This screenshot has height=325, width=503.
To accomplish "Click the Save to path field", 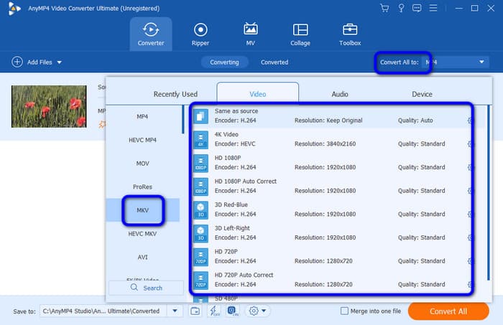I will click(103, 311).
